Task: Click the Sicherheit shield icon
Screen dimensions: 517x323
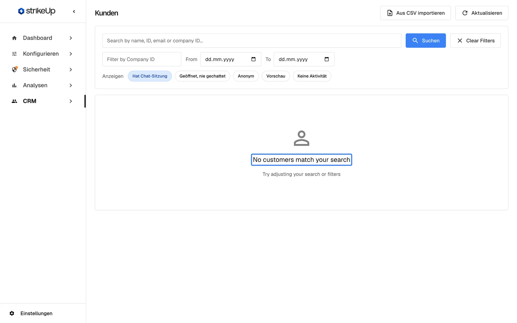Action: 14,69
